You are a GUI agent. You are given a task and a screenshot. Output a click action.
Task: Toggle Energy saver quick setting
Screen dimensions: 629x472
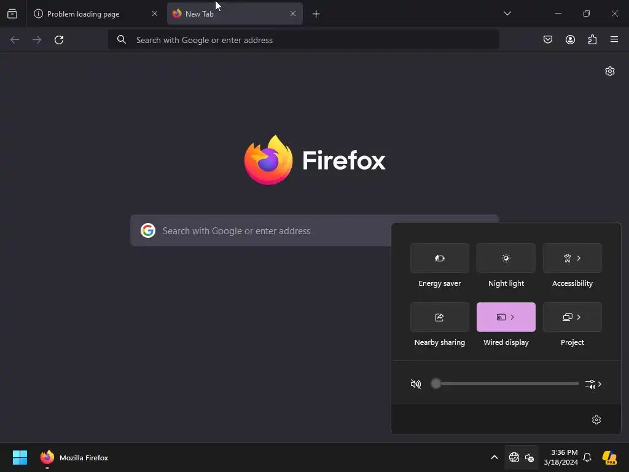pyautogui.click(x=440, y=258)
